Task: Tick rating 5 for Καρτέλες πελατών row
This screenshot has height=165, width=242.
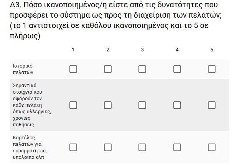Action: [212, 147]
